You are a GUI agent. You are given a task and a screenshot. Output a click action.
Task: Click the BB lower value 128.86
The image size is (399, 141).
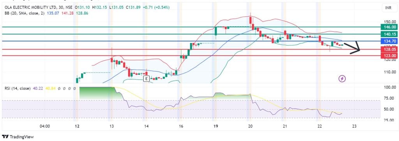click(82, 13)
